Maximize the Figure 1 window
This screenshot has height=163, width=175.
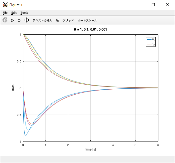[x=153, y=5]
